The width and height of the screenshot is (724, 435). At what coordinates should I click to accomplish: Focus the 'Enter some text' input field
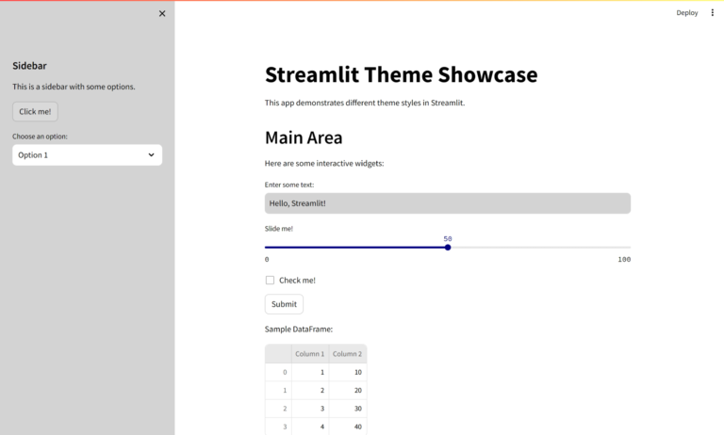pos(447,203)
